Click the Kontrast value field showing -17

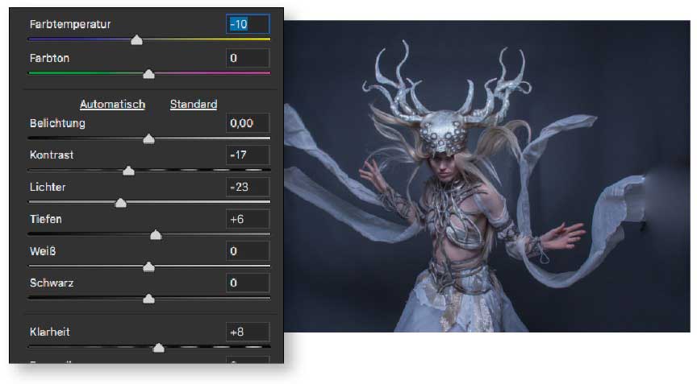(248, 155)
